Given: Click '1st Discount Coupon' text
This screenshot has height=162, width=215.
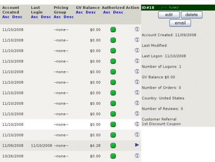Looking at the screenshot, I should click(x=161, y=124).
